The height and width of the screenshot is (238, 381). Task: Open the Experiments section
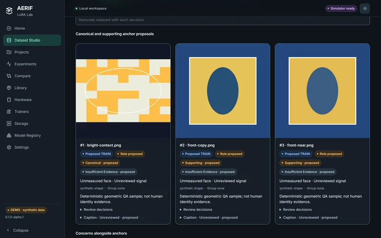(32, 64)
